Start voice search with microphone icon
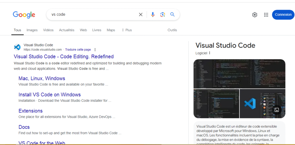This screenshot has width=295, height=145. 153,15
